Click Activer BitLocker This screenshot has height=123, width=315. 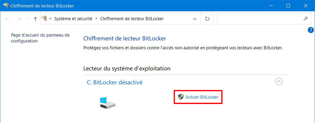tap(198, 97)
